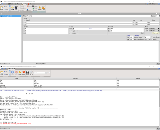Click the Get button in Extends
The width and height of the screenshot is (160, 130).
pos(142,33)
